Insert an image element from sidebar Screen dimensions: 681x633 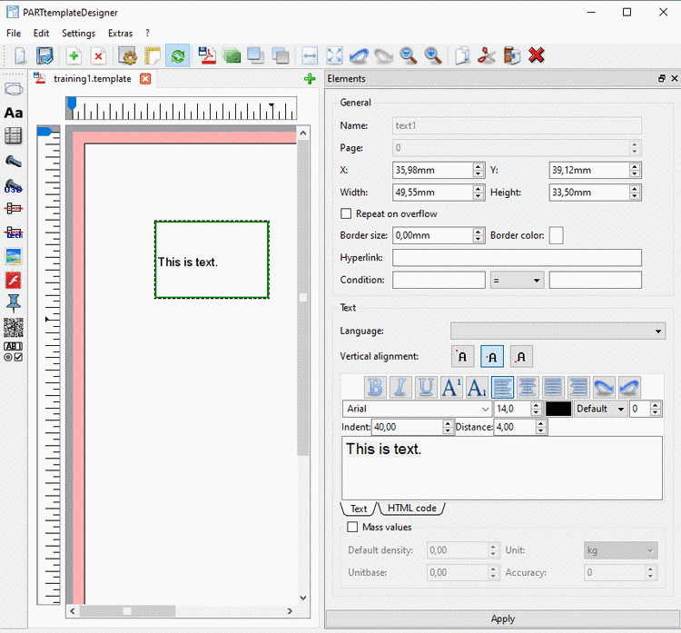(14, 256)
